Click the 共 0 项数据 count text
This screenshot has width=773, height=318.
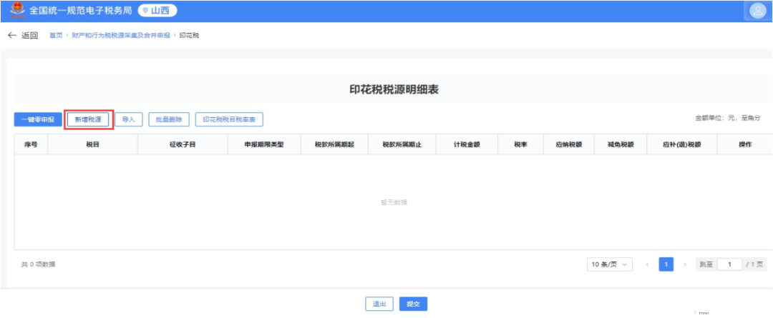coord(39,264)
